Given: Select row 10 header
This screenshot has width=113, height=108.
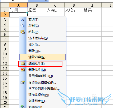Looking at the screenshot, I should pyautogui.click(x=5, y=54).
